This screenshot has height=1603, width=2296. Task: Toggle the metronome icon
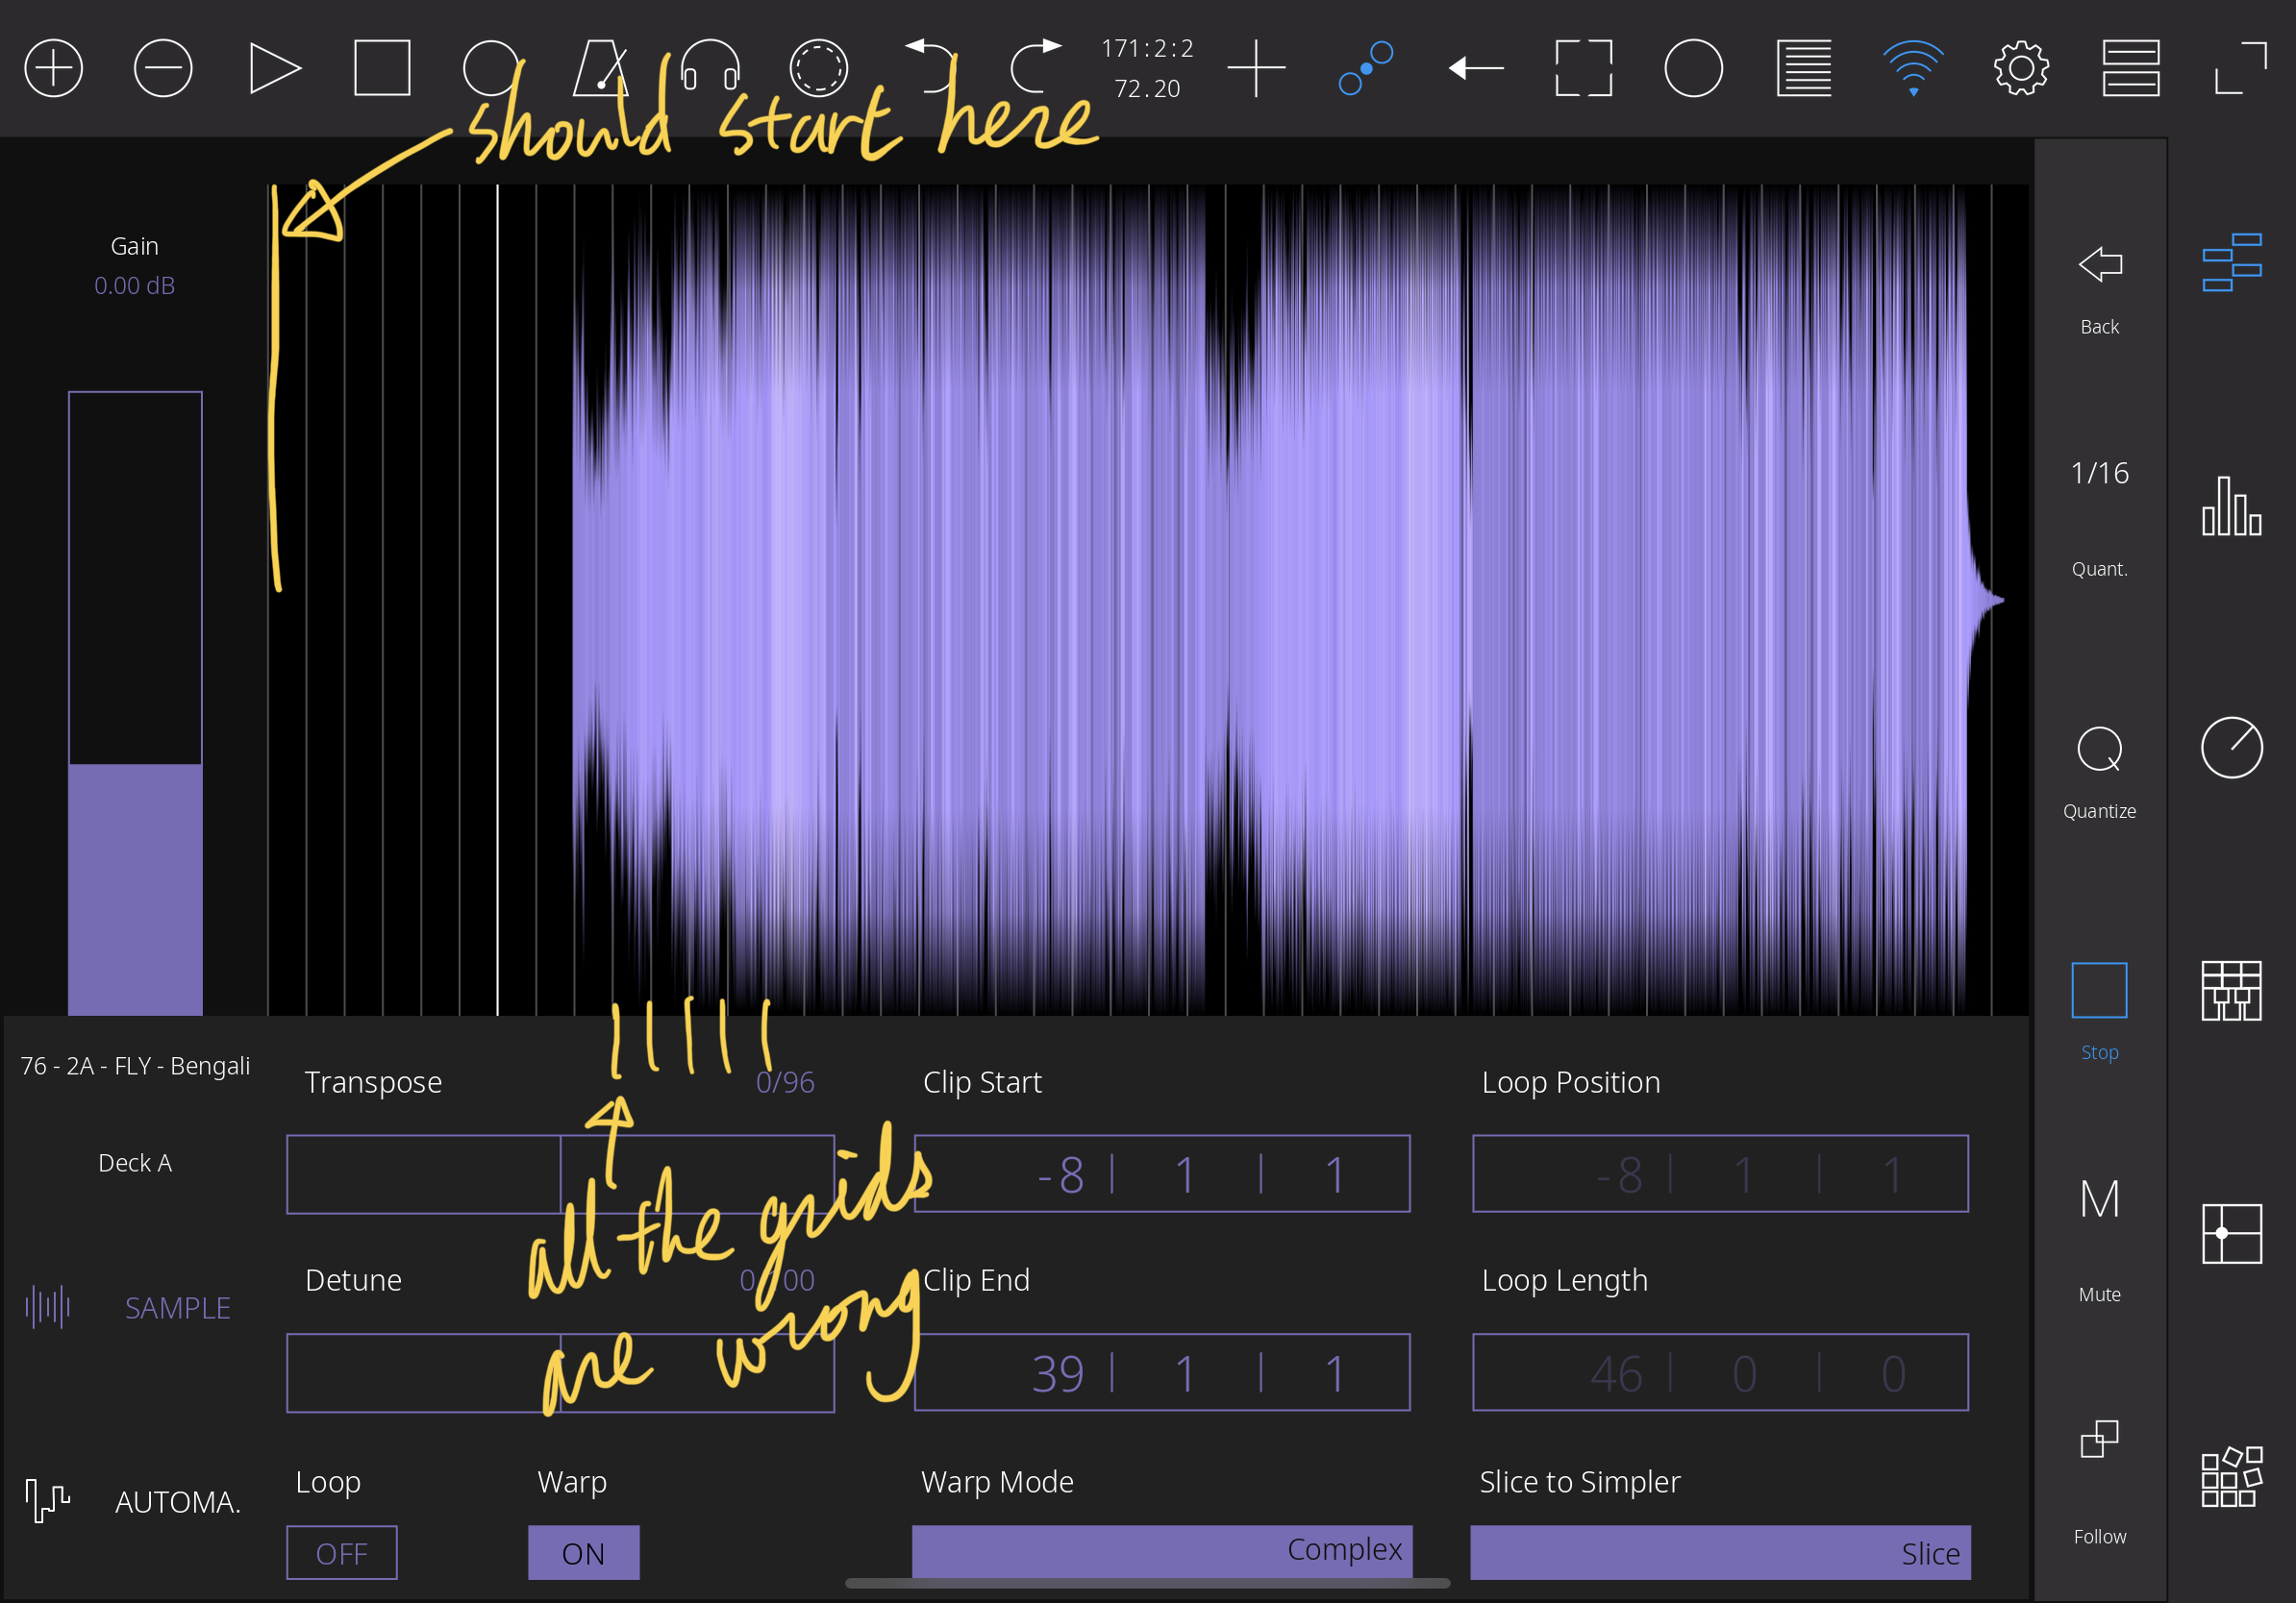tap(600, 68)
